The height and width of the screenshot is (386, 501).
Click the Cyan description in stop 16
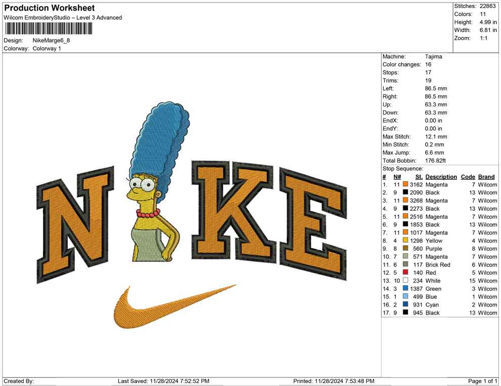tap(432, 305)
